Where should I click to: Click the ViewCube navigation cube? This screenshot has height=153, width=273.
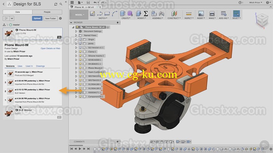click(262, 21)
